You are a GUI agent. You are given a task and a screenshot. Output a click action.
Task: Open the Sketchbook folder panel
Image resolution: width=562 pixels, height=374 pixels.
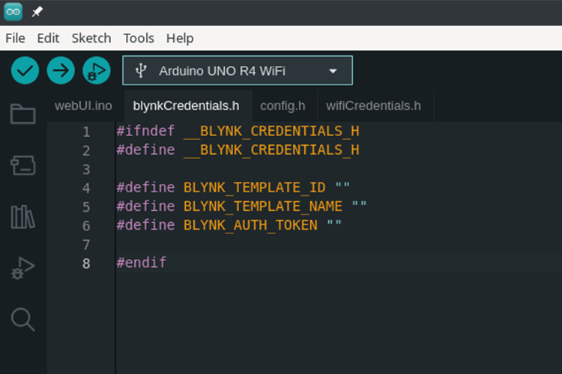click(23, 114)
